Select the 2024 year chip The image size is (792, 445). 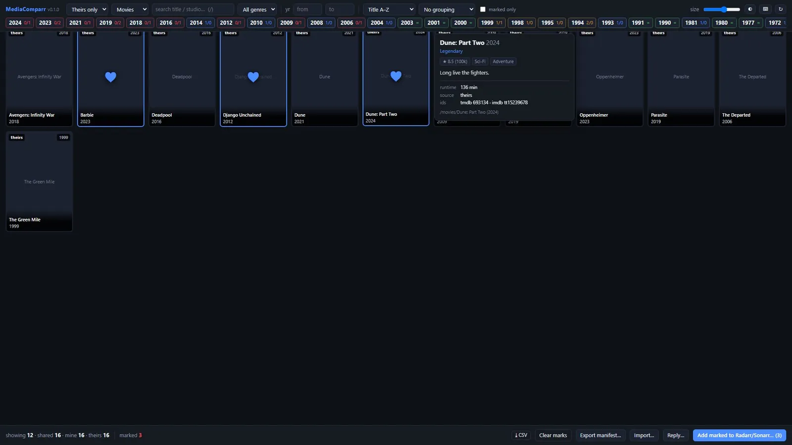[x=20, y=23]
